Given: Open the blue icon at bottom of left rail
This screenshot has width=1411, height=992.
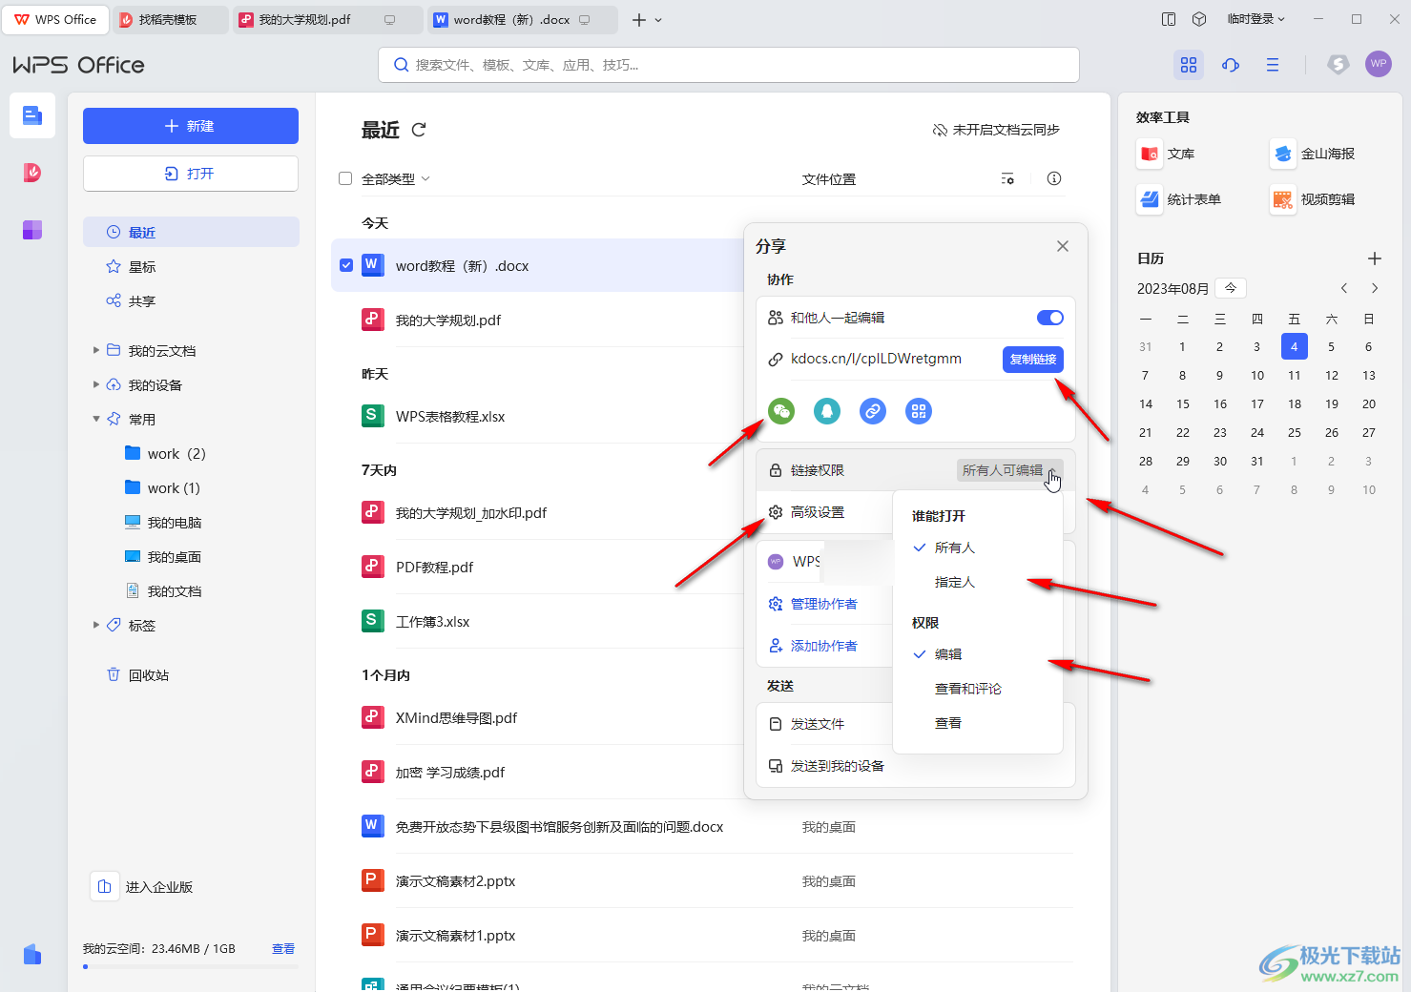Looking at the screenshot, I should coord(32,954).
